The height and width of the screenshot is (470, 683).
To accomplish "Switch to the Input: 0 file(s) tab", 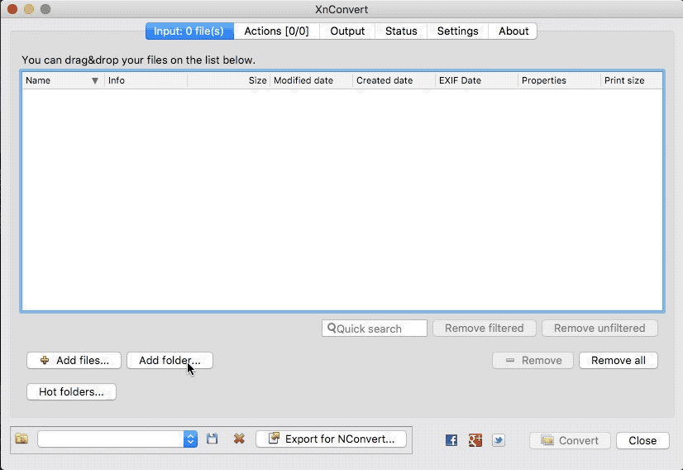I will point(189,31).
